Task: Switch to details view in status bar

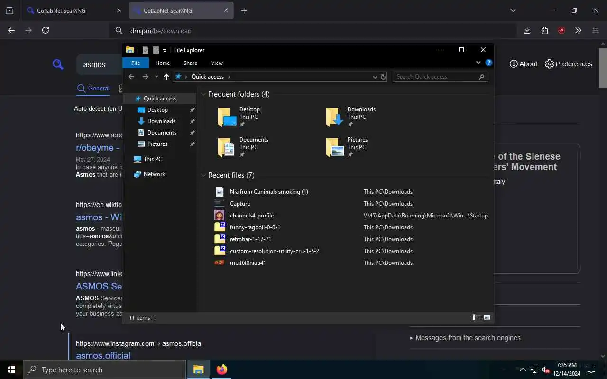Action: (477, 317)
